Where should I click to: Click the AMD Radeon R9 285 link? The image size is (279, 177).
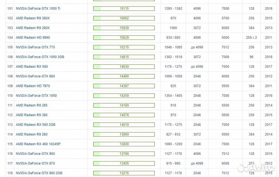tap(31, 105)
